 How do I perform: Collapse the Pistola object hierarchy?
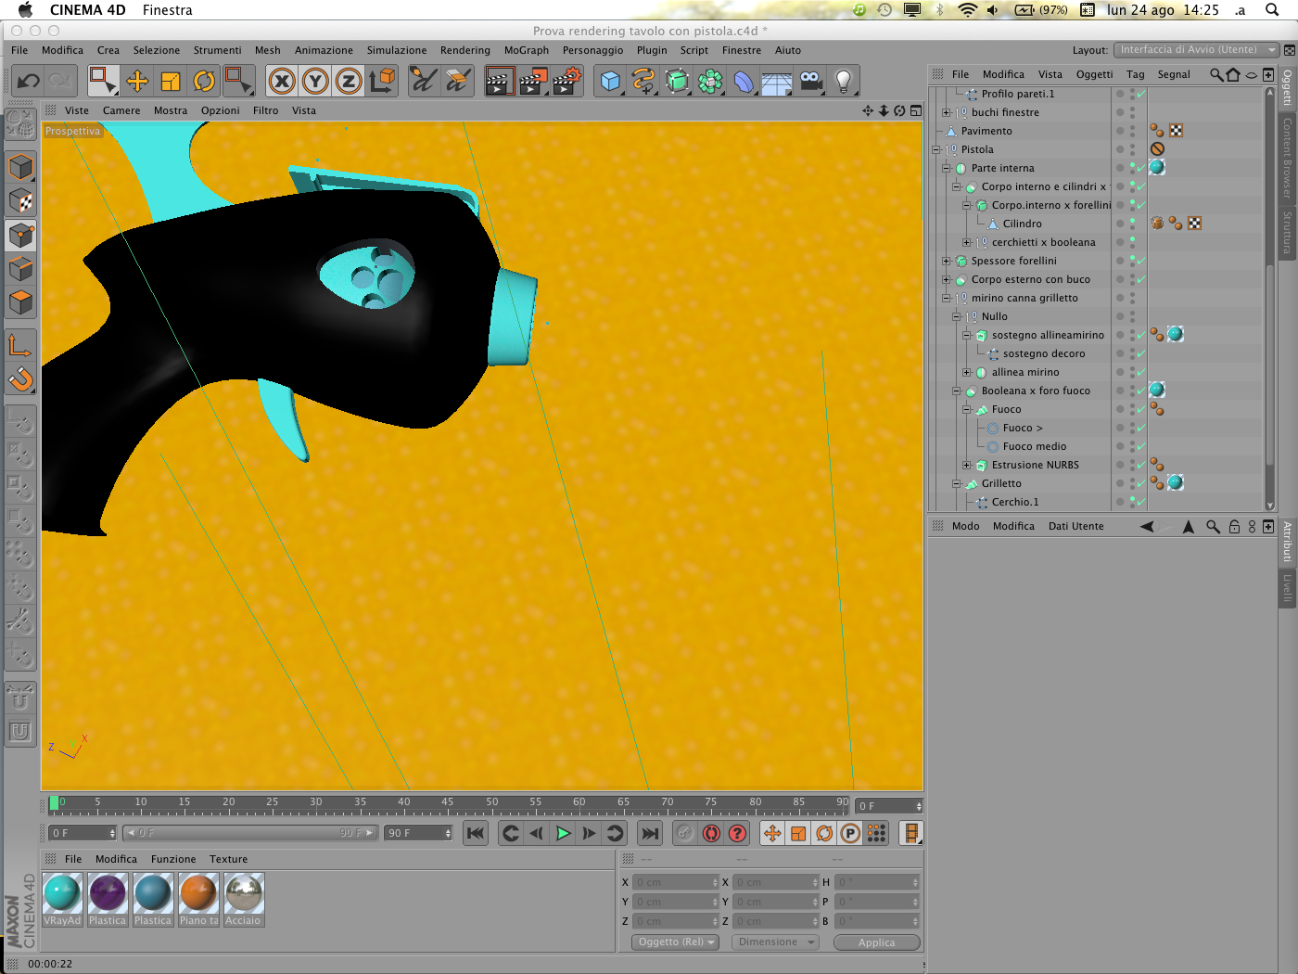pos(935,149)
